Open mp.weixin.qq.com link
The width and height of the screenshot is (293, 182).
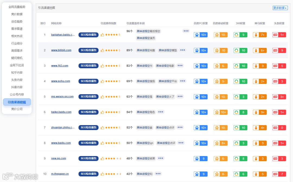62,97
